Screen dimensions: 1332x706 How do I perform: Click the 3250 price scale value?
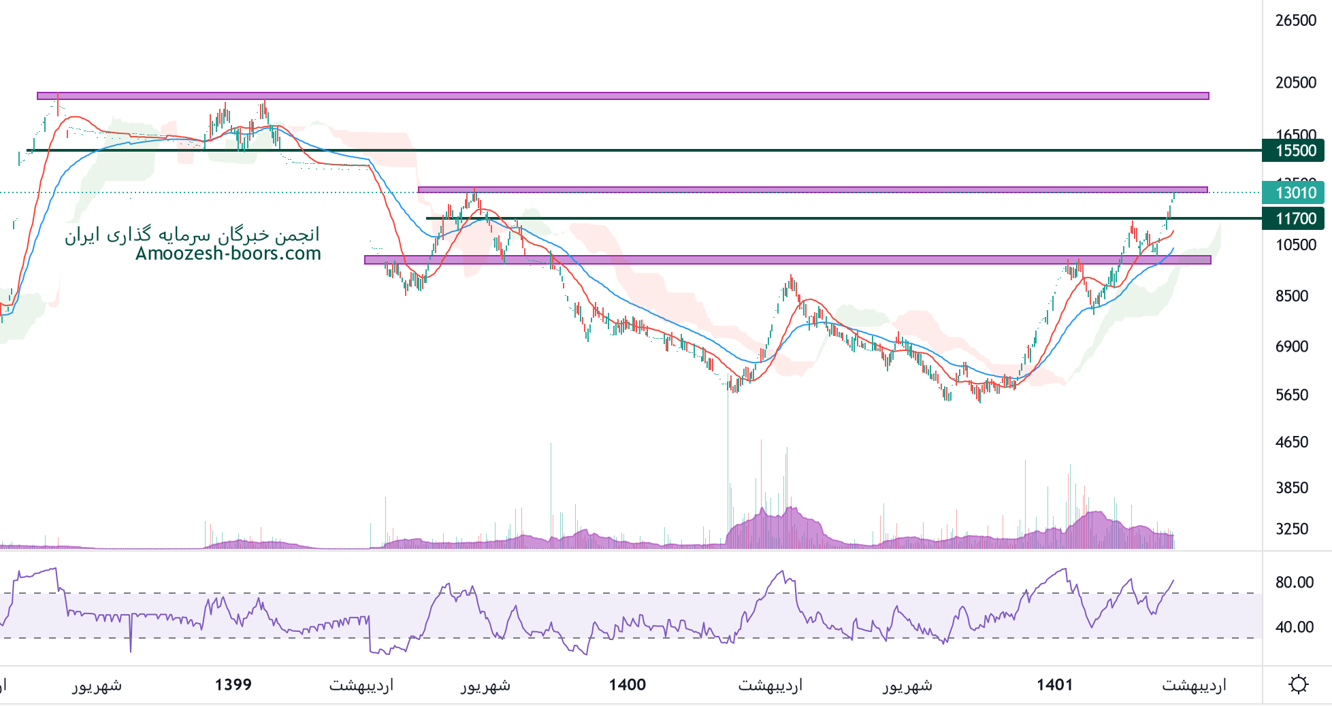click(1291, 528)
